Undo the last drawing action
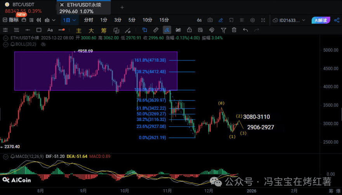This screenshot has height=195, width=342. (245, 30)
